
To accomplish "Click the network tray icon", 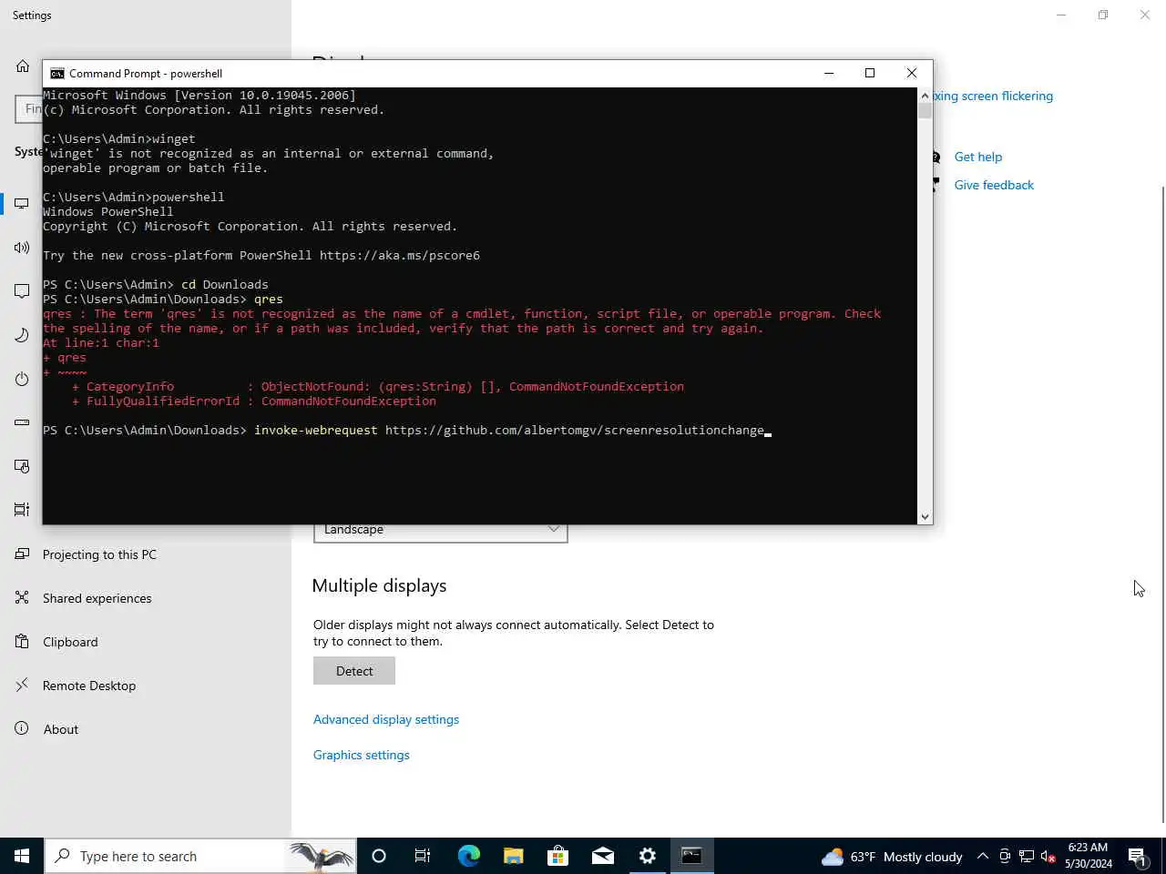I will pos(1027,856).
